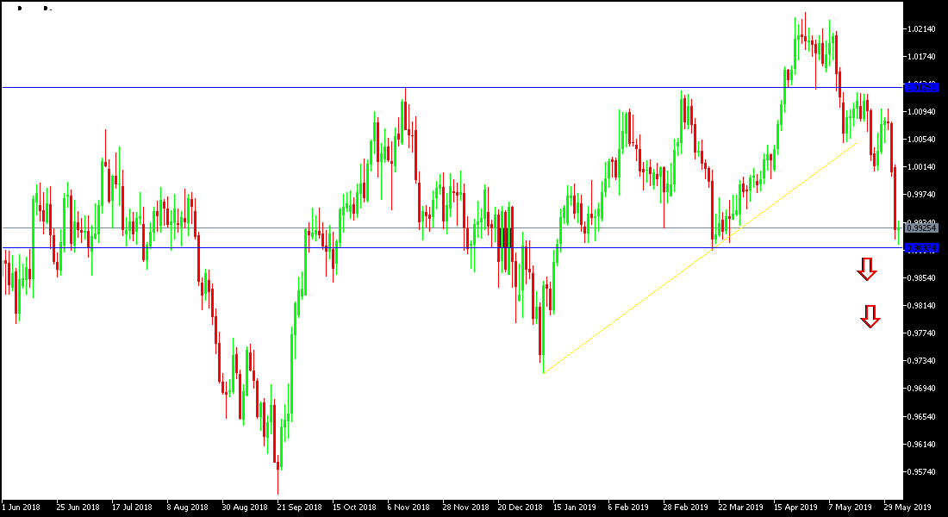
Task: Click the 1.00540 price scale value
Action: click(922, 139)
